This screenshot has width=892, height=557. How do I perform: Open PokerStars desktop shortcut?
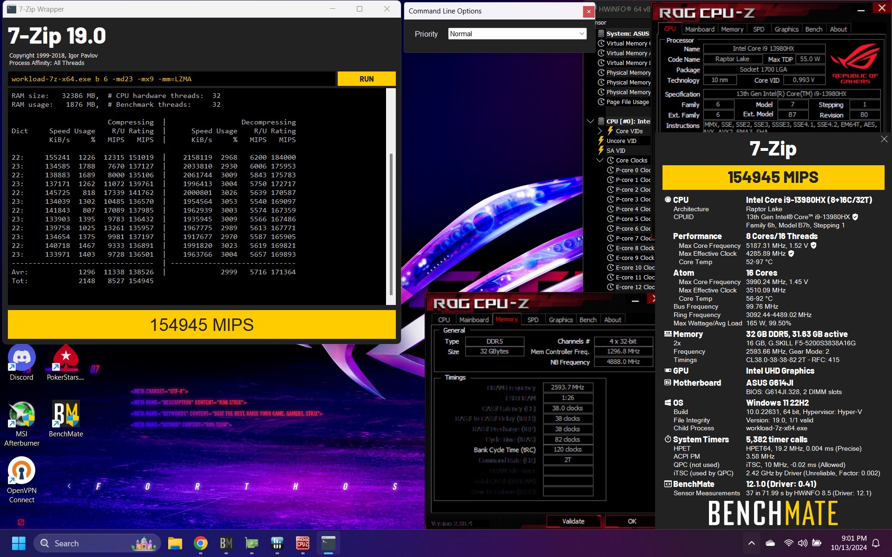point(66,363)
